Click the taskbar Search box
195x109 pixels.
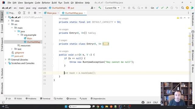pyautogui.click(x=80, y=107)
